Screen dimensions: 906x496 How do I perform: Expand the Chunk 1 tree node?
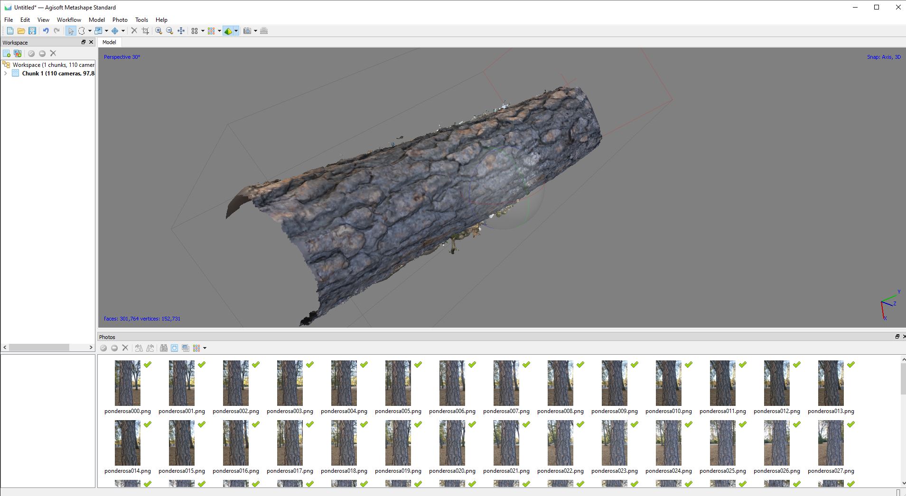(x=5, y=73)
